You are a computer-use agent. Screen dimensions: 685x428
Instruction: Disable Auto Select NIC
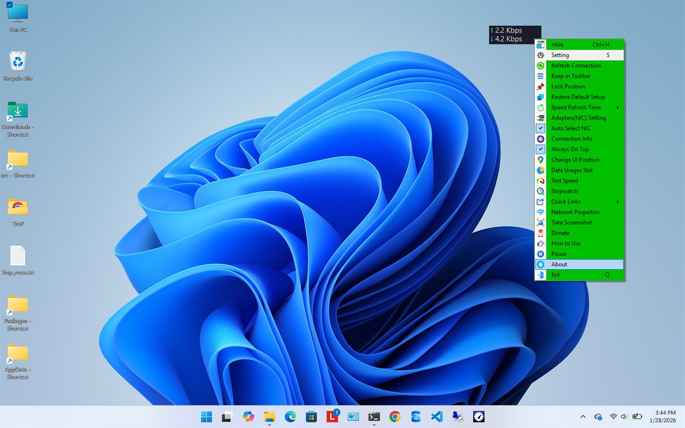(x=571, y=128)
